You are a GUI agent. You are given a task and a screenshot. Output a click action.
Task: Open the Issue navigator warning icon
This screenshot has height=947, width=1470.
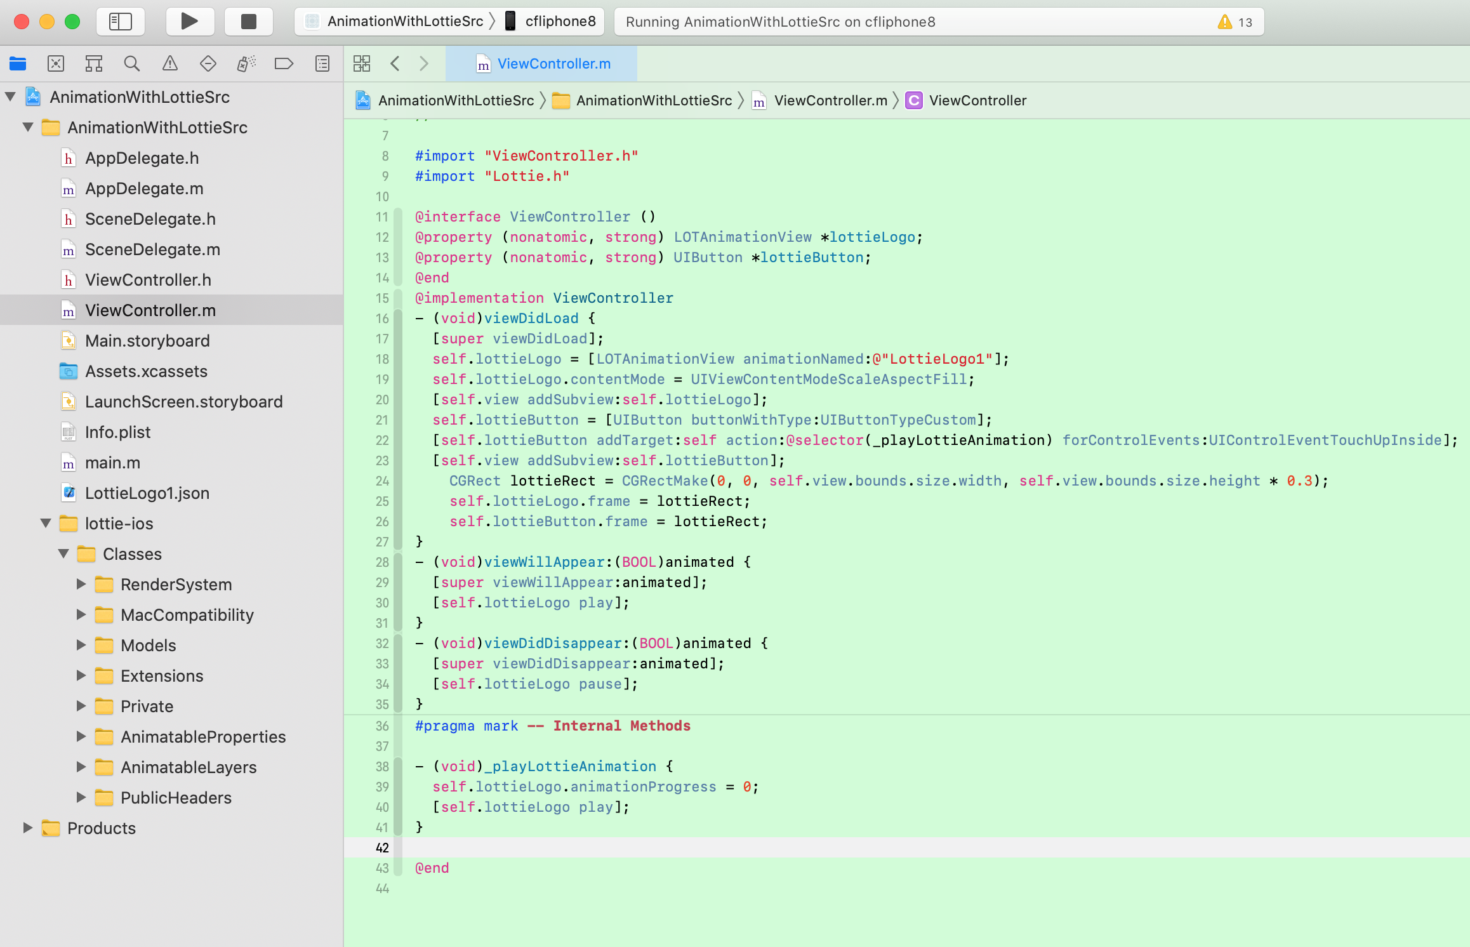169,63
